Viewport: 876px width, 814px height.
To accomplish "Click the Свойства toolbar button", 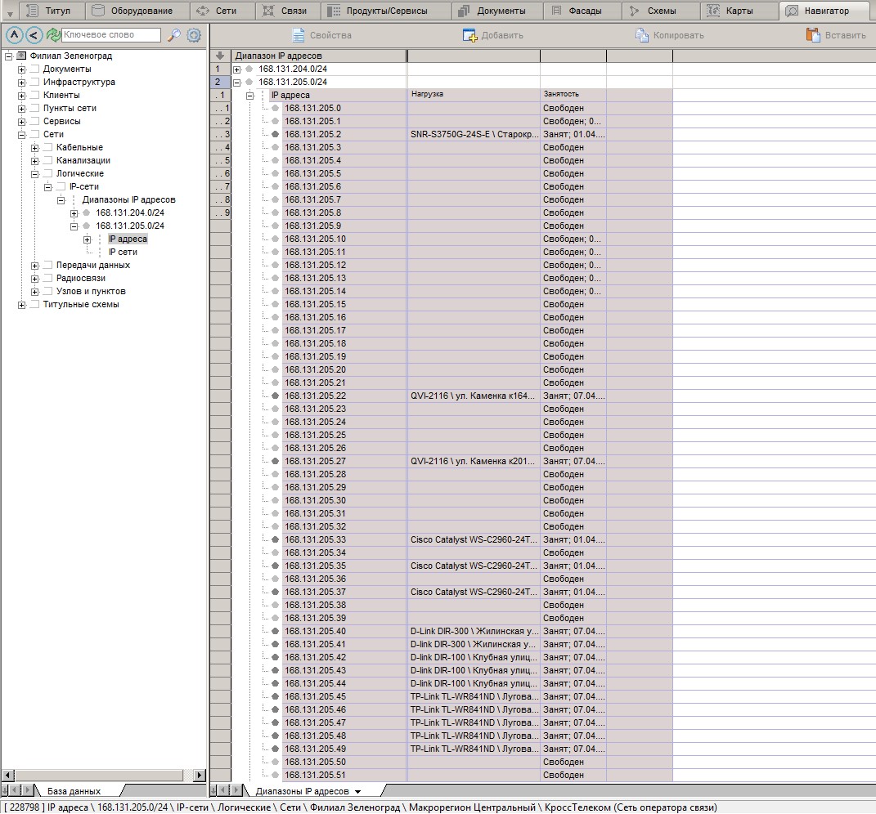I will (321, 35).
